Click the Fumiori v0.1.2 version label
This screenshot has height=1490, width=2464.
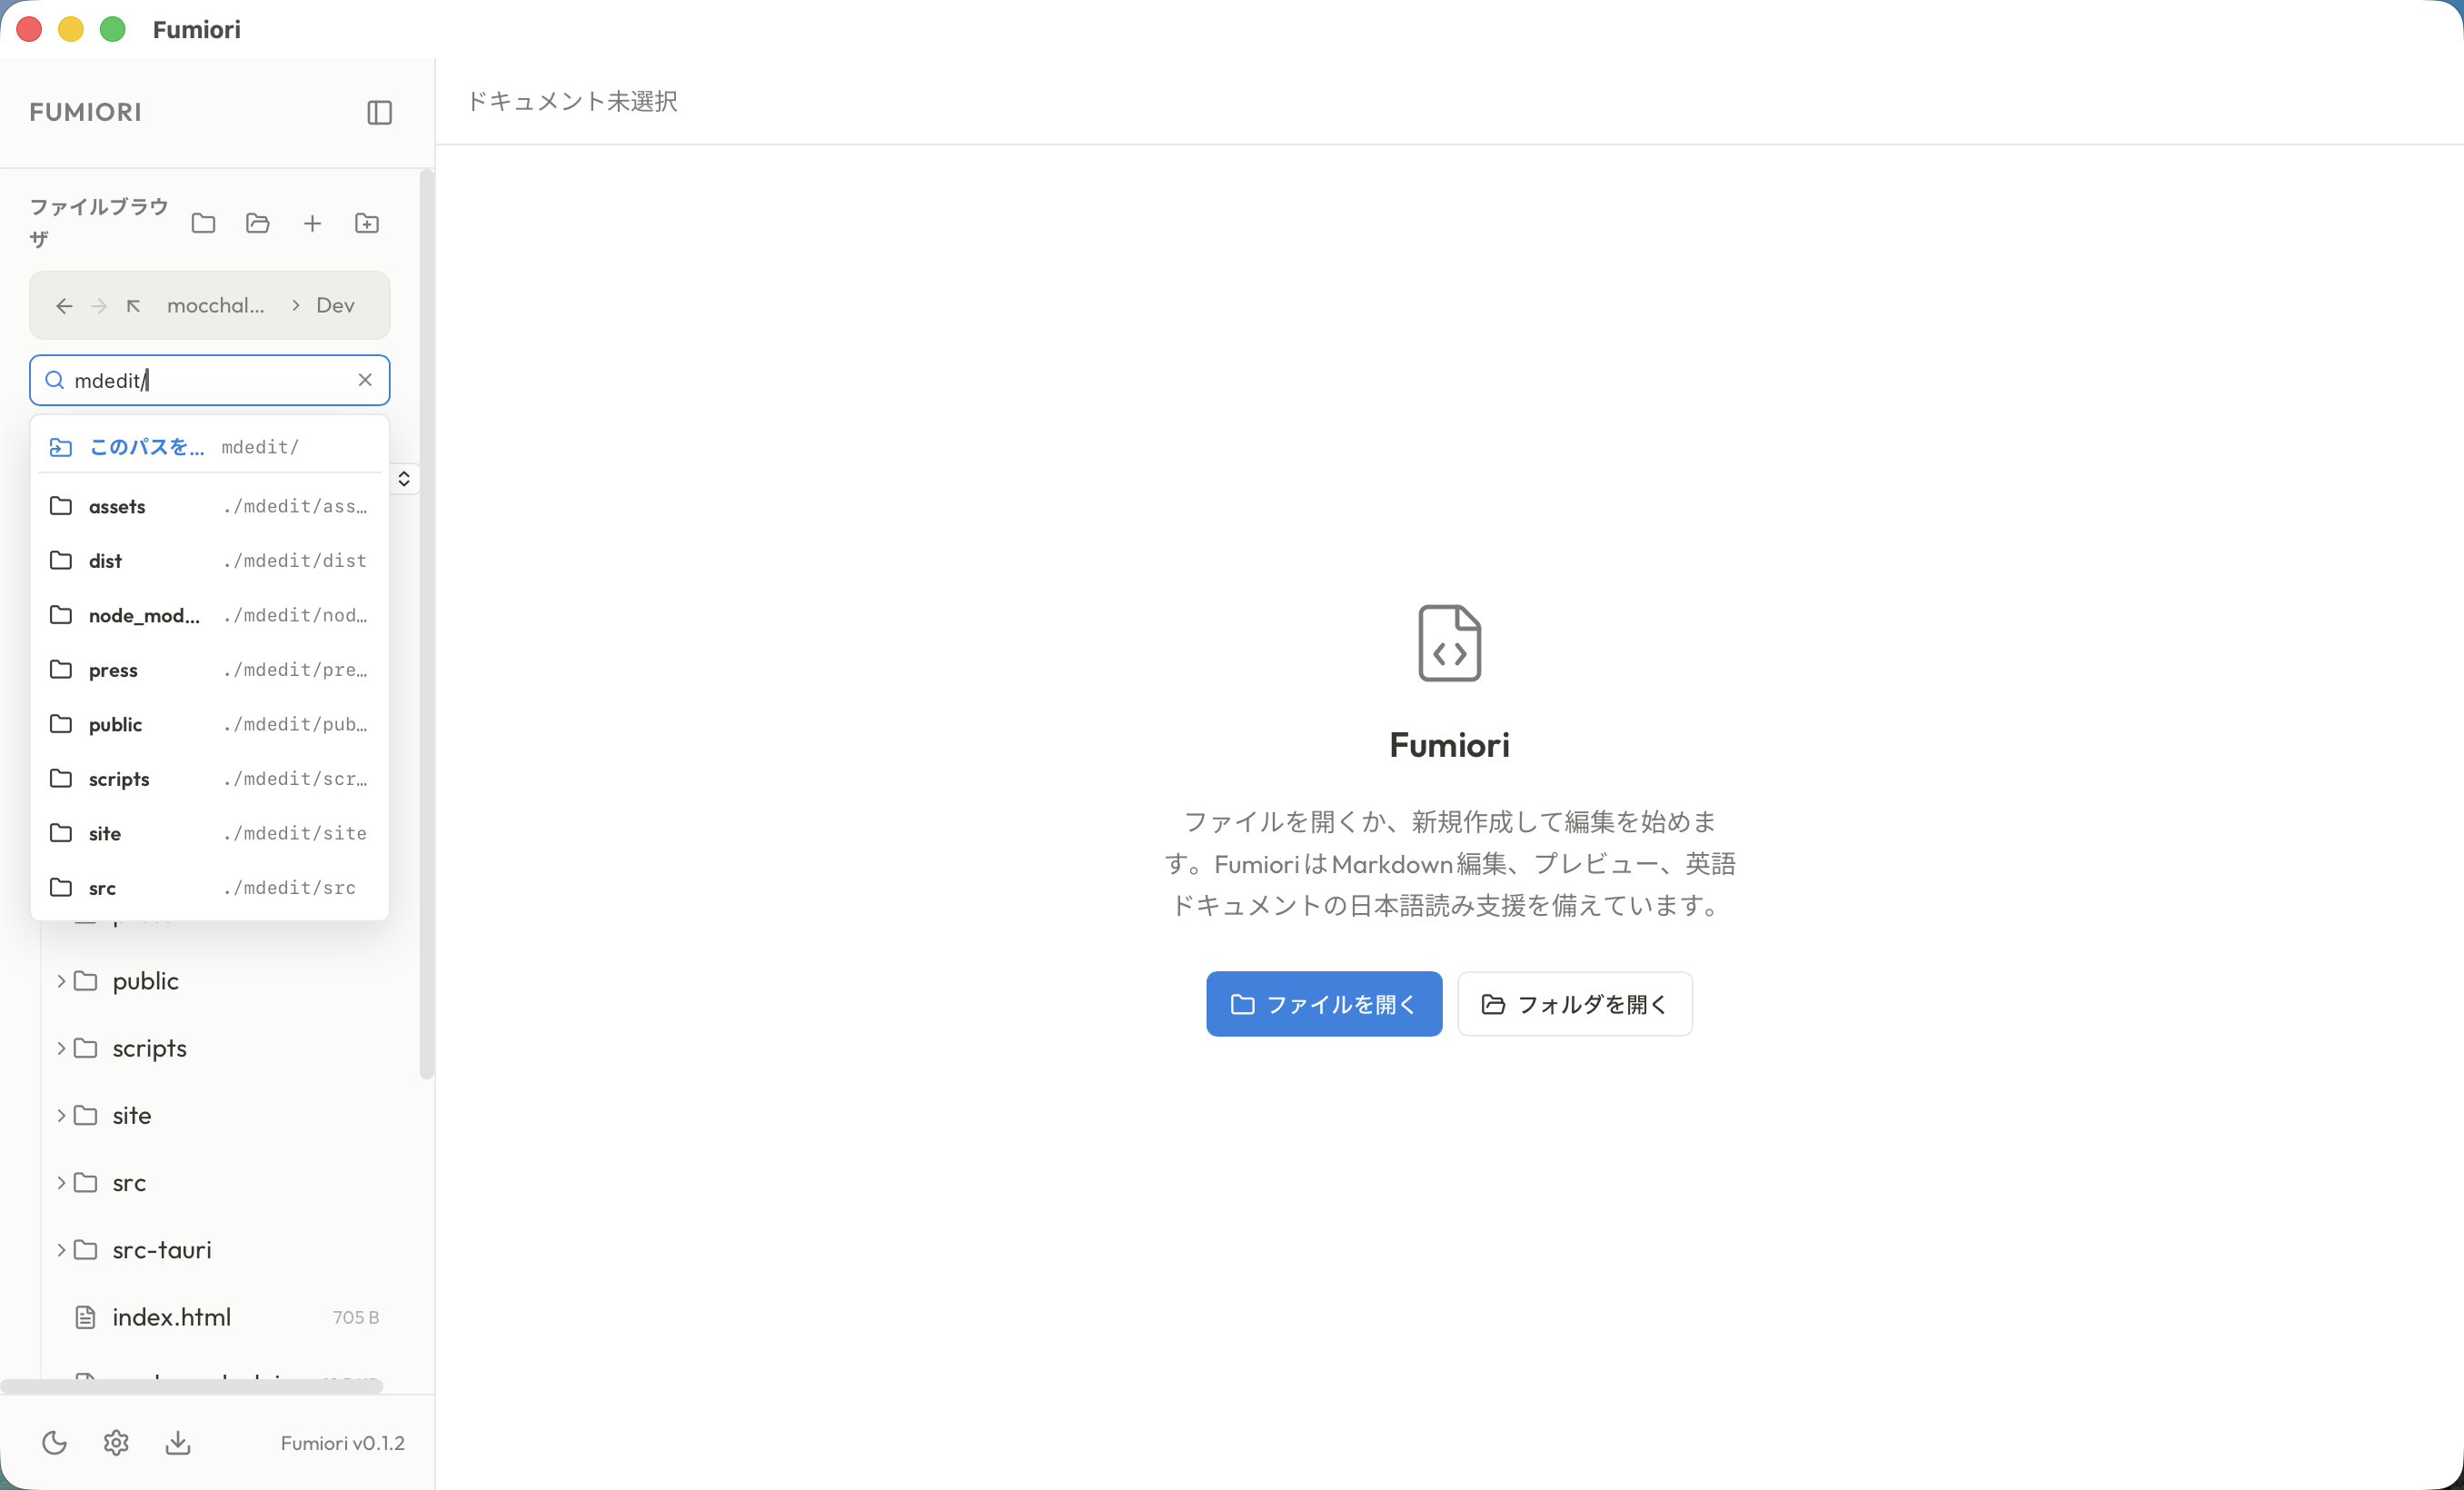pyautogui.click(x=342, y=1443)
